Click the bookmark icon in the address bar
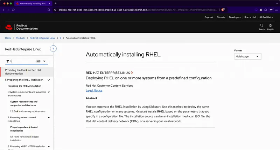 coord(49,10)
